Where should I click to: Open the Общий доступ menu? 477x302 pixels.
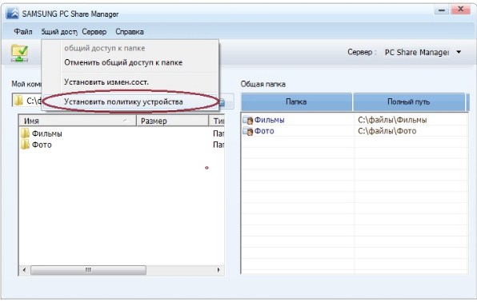coord(59,32)
